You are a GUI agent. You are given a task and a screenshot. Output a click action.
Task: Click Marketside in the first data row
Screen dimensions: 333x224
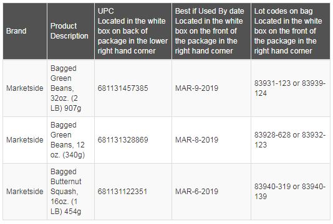tap(25, 88)
